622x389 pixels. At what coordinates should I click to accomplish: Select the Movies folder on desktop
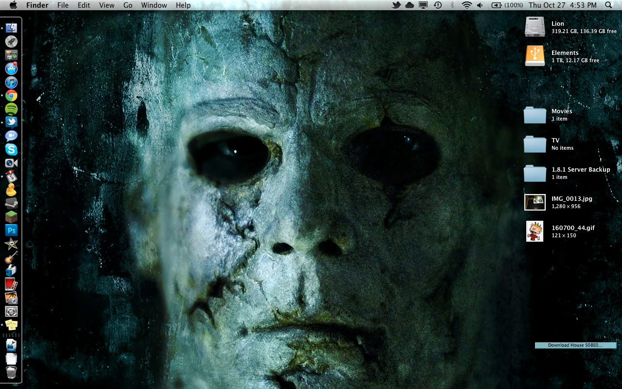point(535,115)
